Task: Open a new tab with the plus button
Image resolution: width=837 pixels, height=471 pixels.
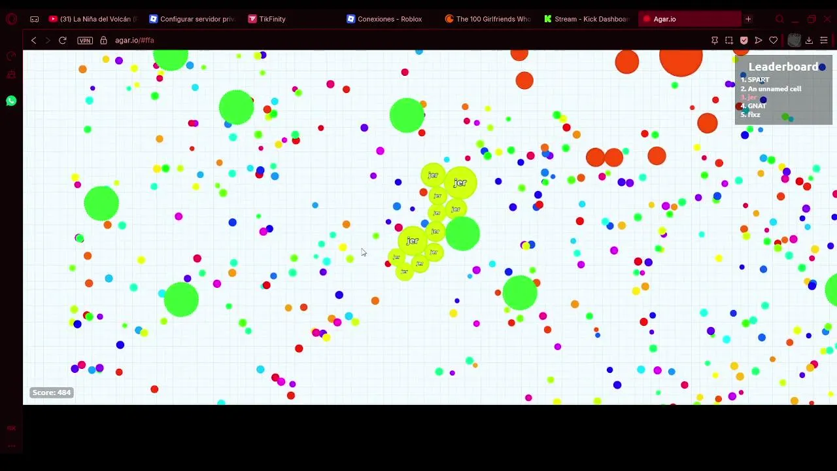Action: click(748, 19)
